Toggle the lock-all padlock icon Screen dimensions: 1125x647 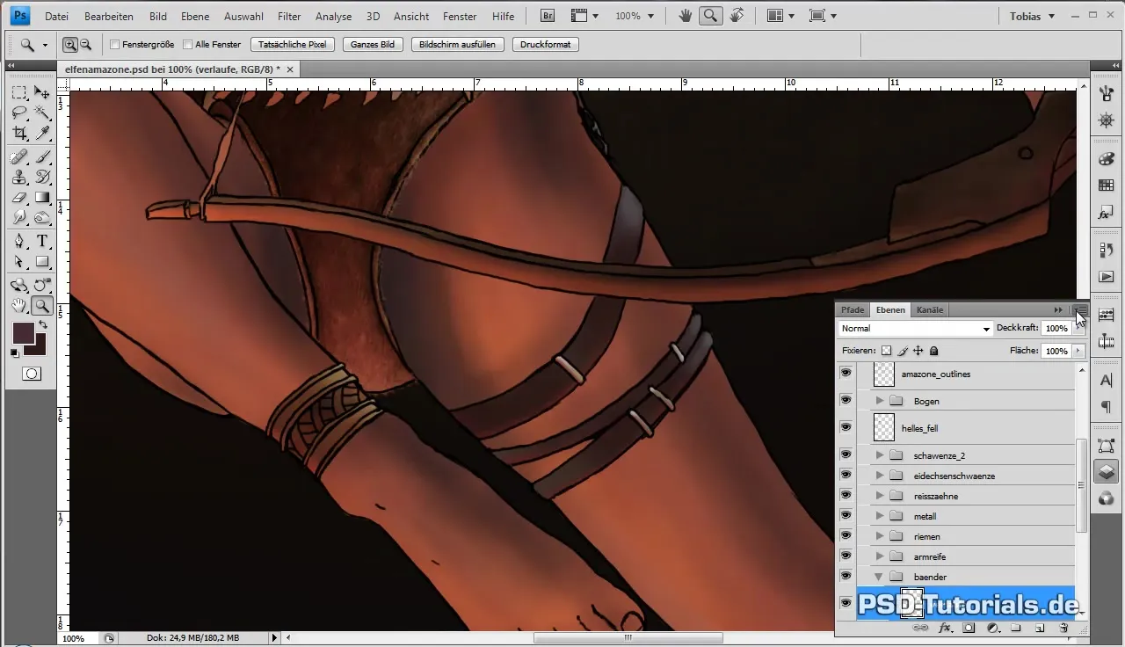(x=933, y=351)
